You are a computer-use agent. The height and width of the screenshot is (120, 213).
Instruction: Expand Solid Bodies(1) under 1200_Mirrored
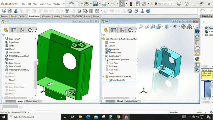[106, 80]
